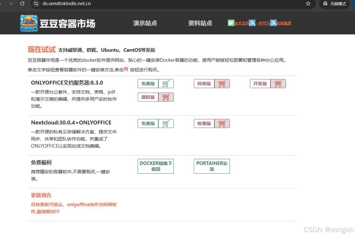Click the 收费版 button
Viewport: 355px width, 236px height.
click(204, 123)
